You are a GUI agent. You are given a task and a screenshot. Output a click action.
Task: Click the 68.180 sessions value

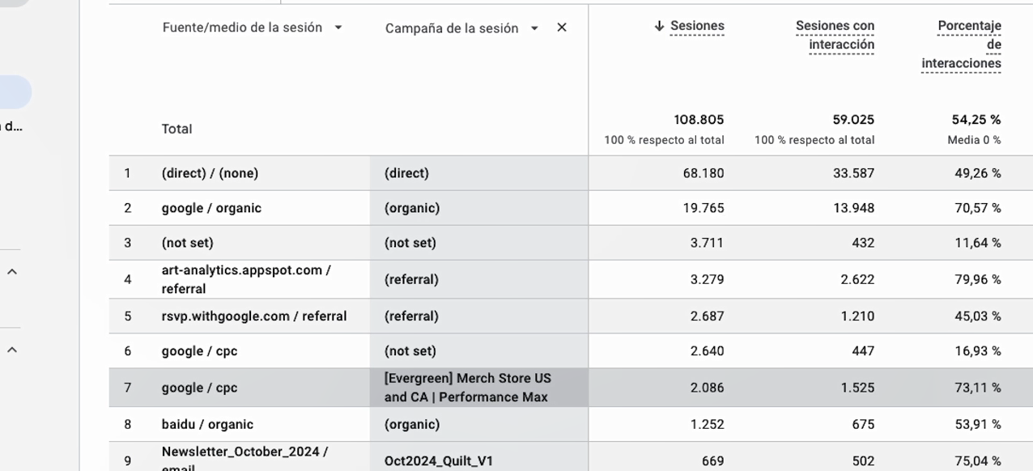(x=703, y=173)
